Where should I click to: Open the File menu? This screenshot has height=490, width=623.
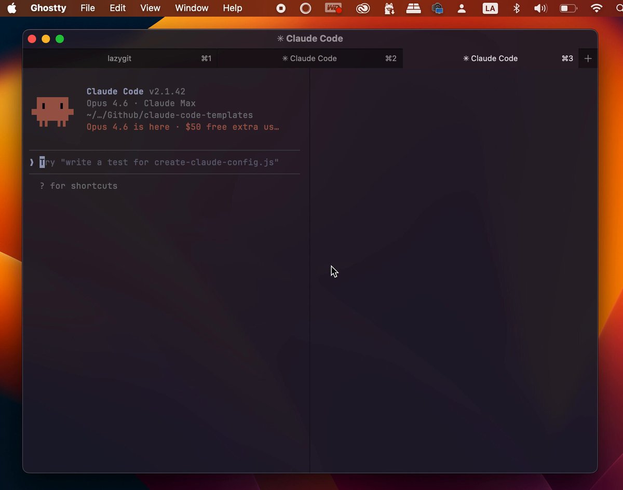click(x=88, y=8)
